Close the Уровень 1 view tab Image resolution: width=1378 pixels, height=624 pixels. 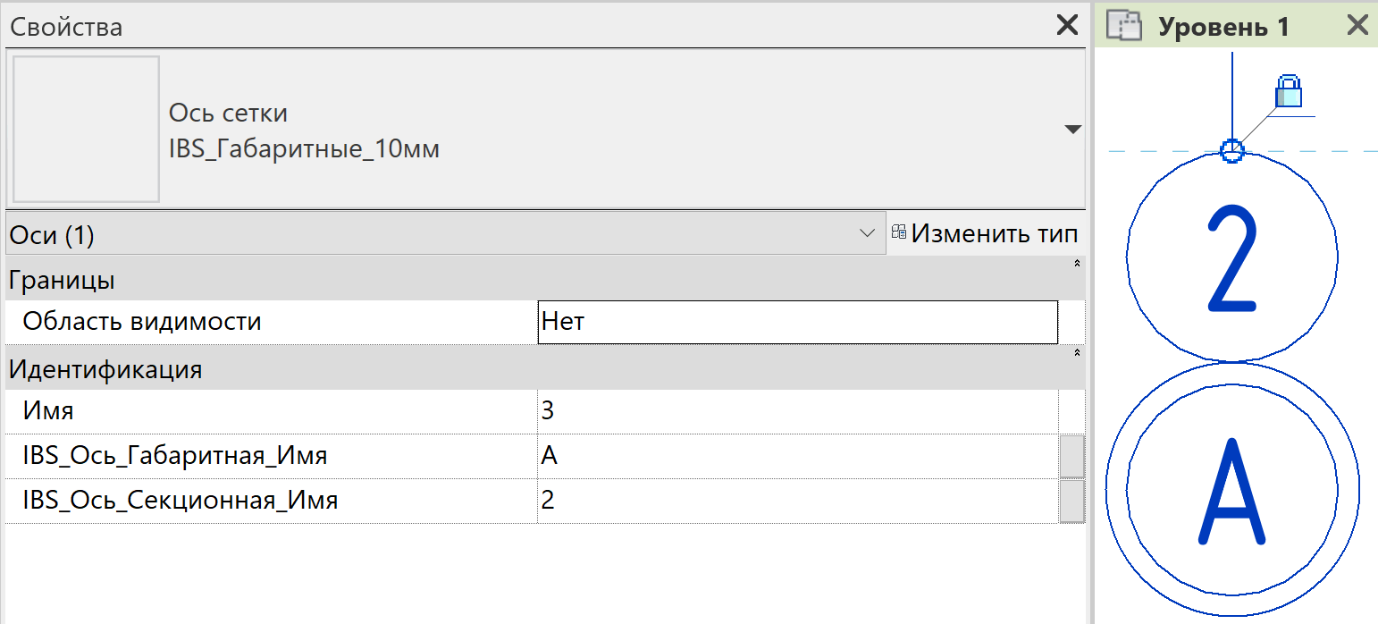click(x=1357, y=26)
